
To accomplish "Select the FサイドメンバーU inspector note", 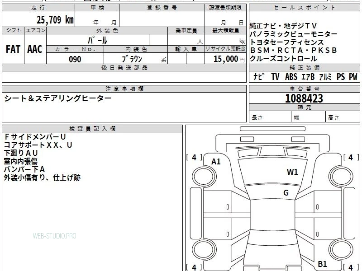I will point(35,137).
